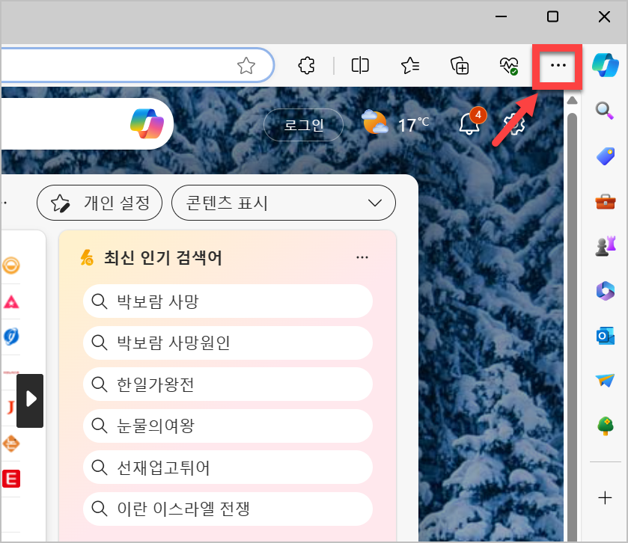
Task: Open sidebar Shopping tag icon
Action: point(606,156)
